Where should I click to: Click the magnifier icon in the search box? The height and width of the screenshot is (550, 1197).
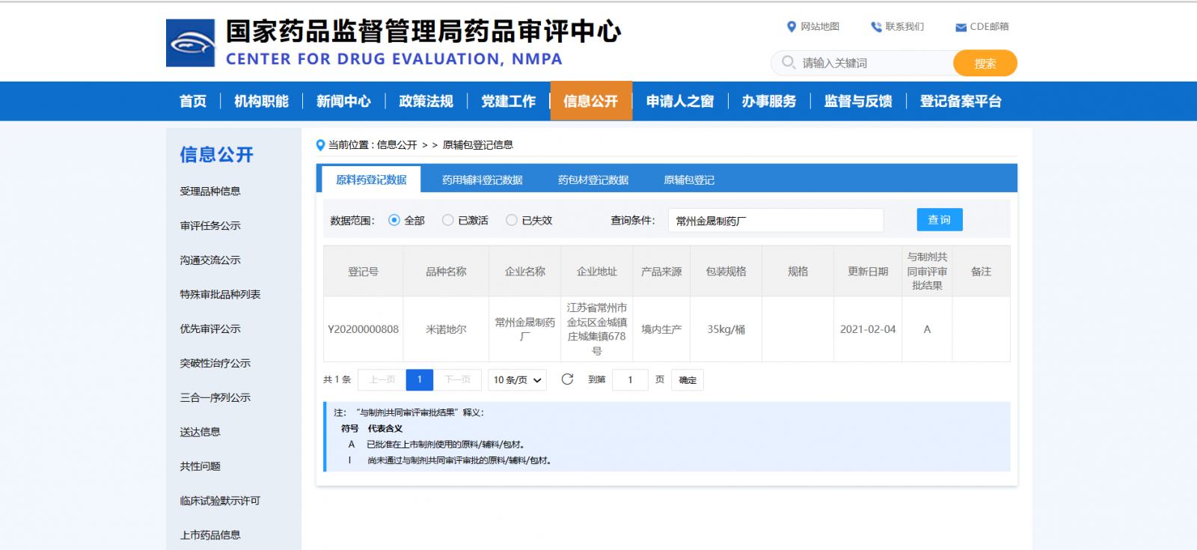788,63
